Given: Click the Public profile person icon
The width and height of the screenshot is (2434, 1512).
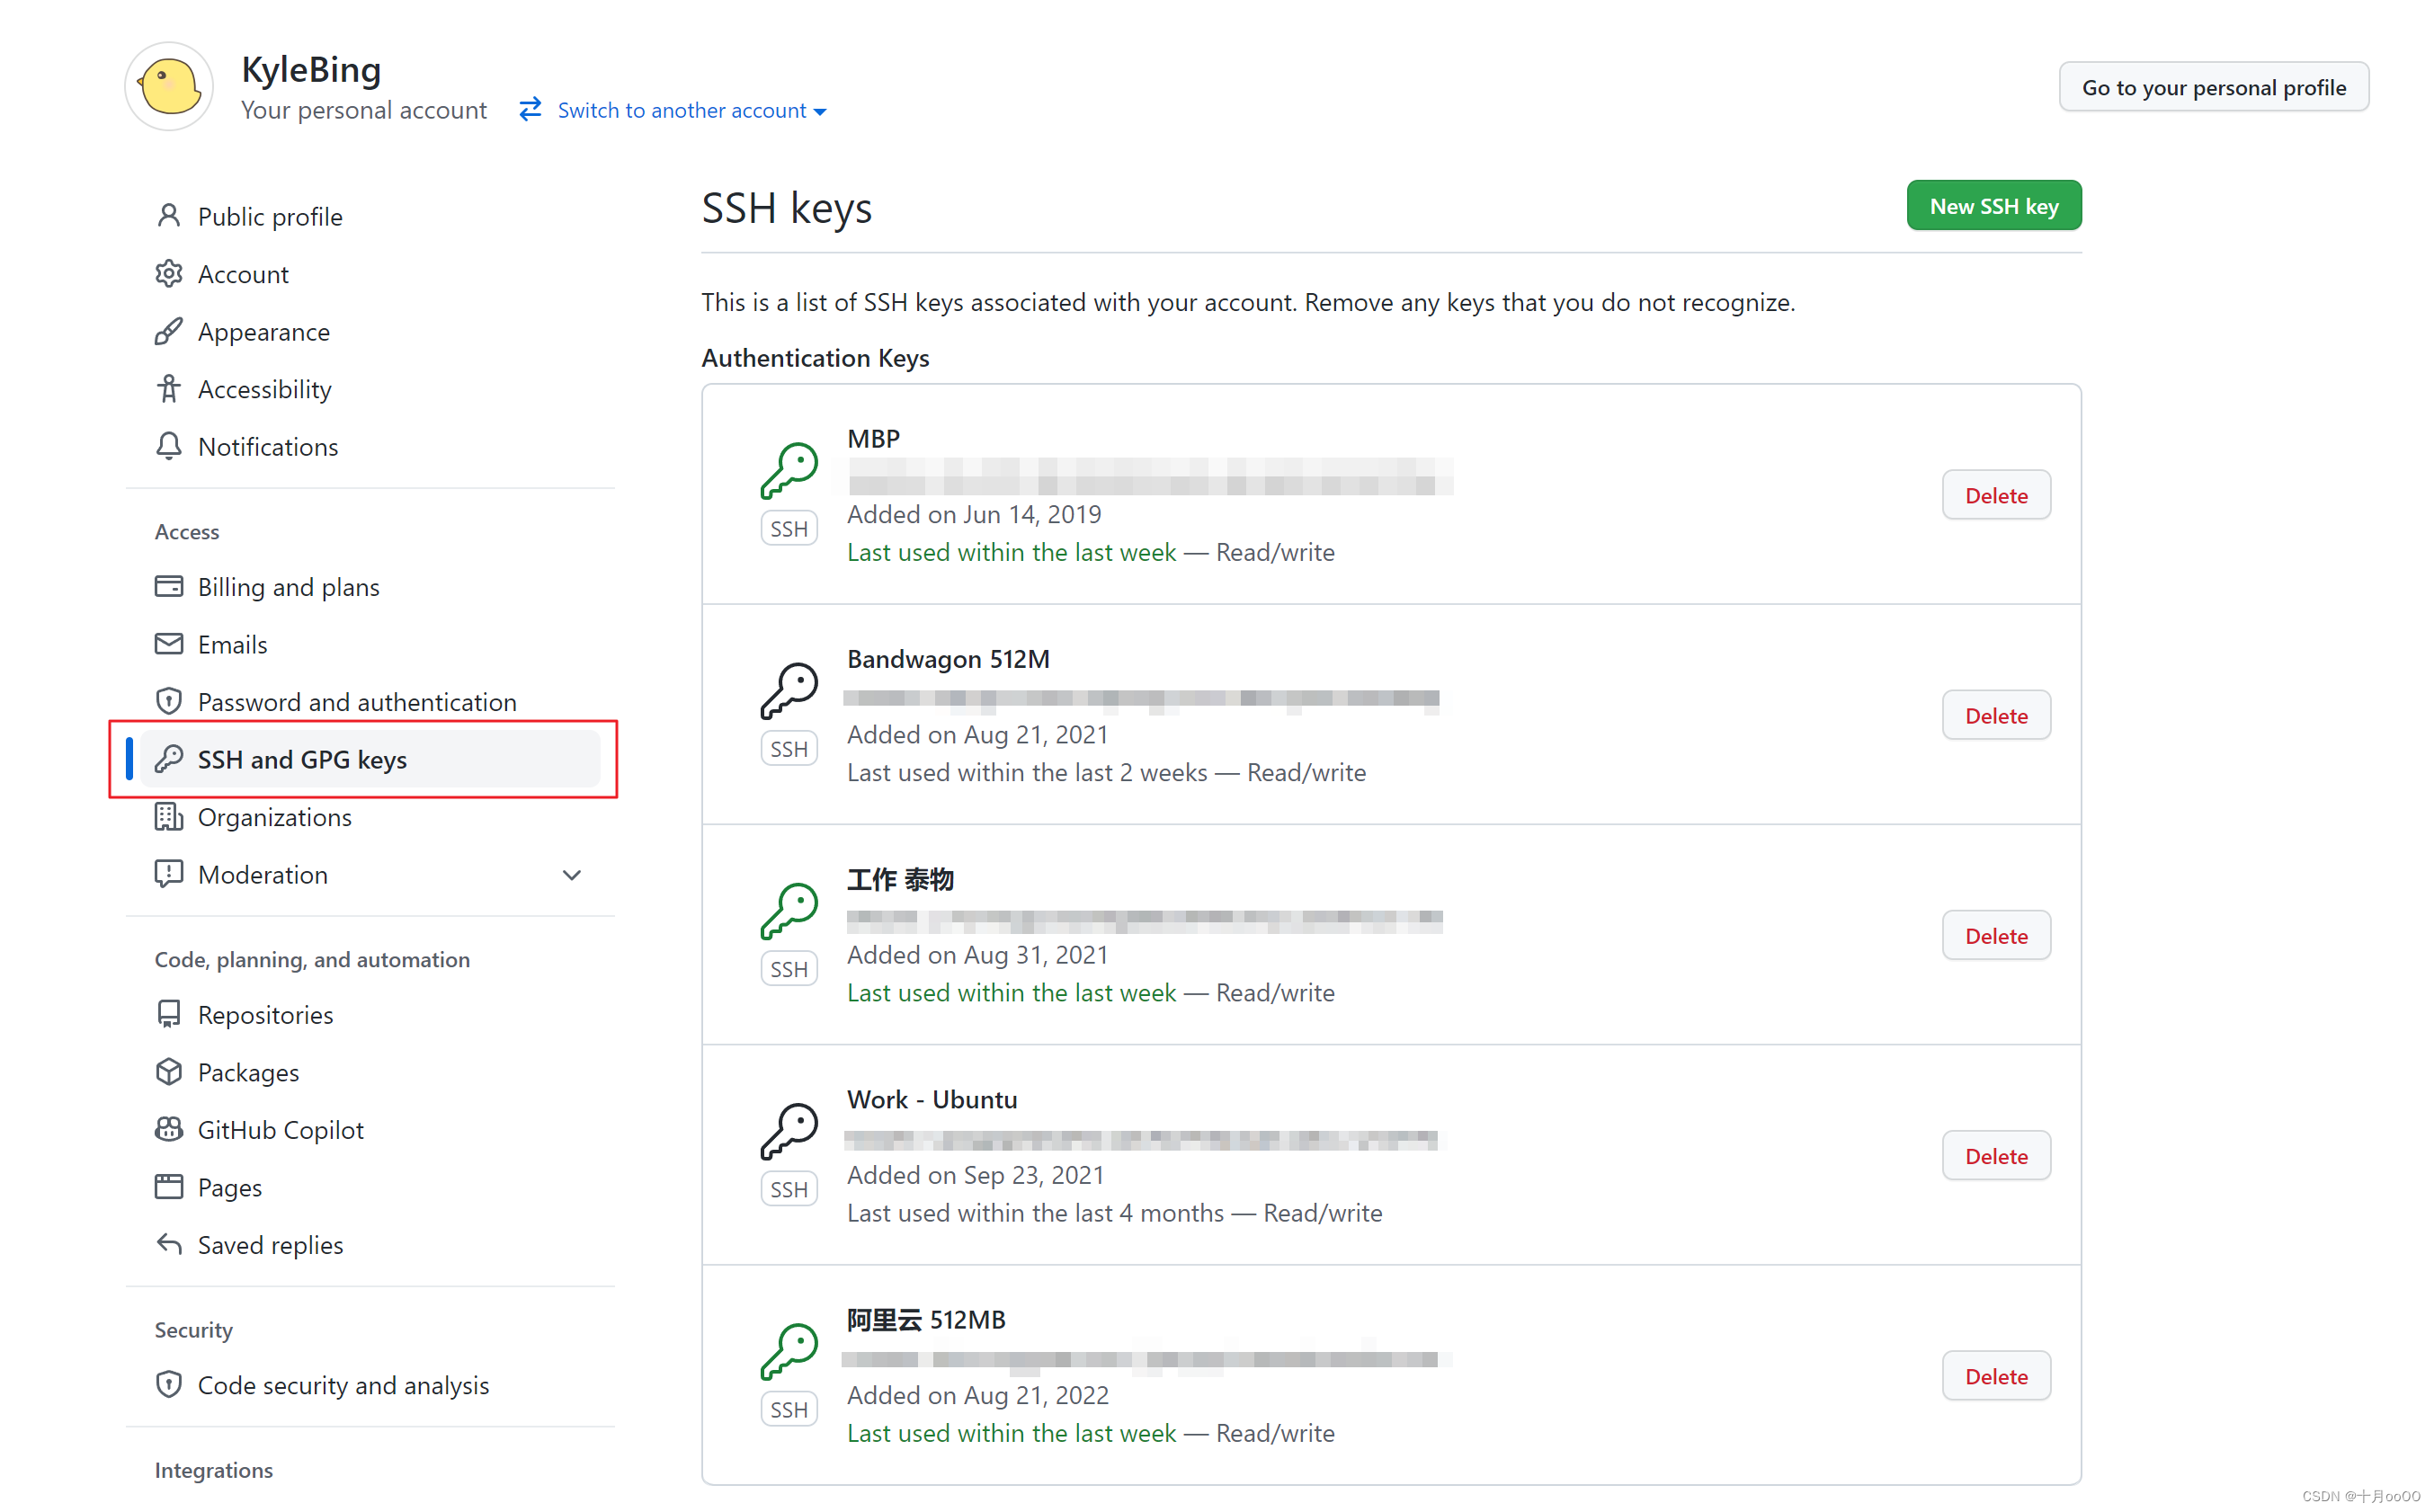Looking at the screenshot, I should [169, 216].
